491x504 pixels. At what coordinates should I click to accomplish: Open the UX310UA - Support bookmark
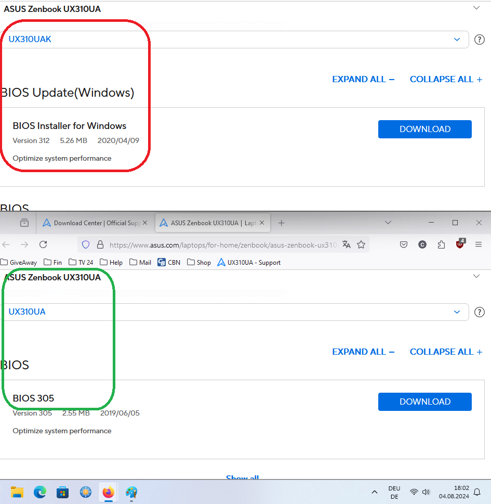click(249, 262)
